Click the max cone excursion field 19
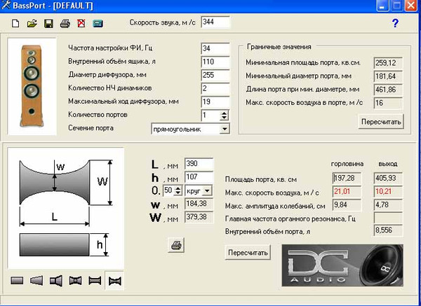This screenshot has width=421, height=306. [x=215, y=102]
